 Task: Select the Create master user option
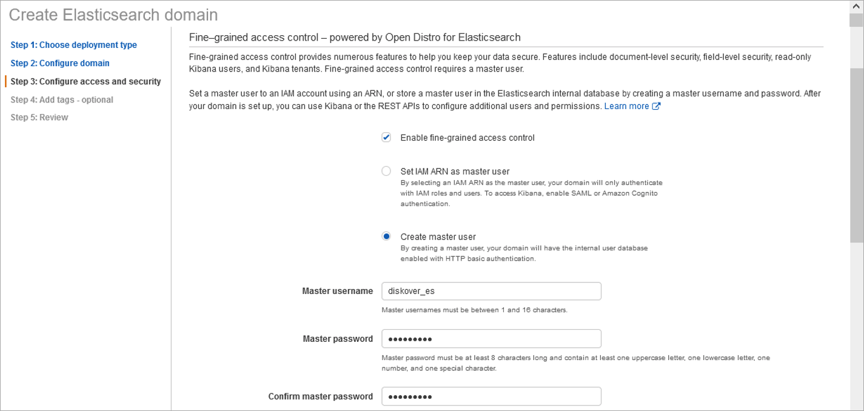[x=386, y=236]
